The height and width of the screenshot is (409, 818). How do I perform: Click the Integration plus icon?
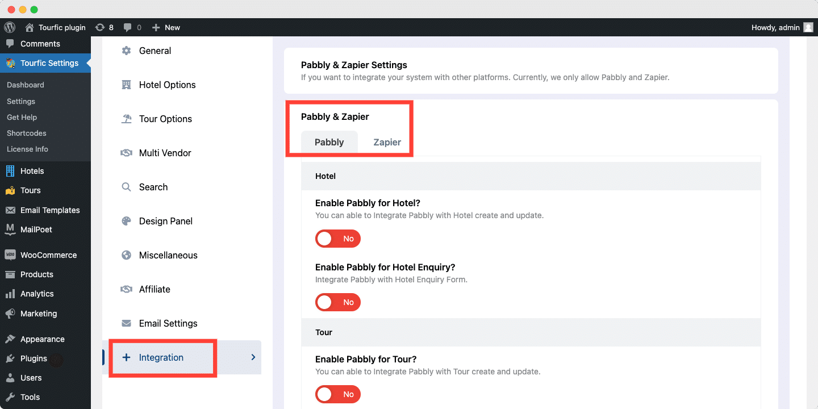coord(126,357)
